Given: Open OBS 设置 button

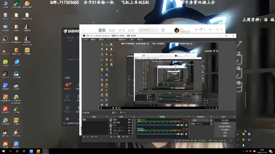Looking at the screenshot, I should tap(225, 133).
